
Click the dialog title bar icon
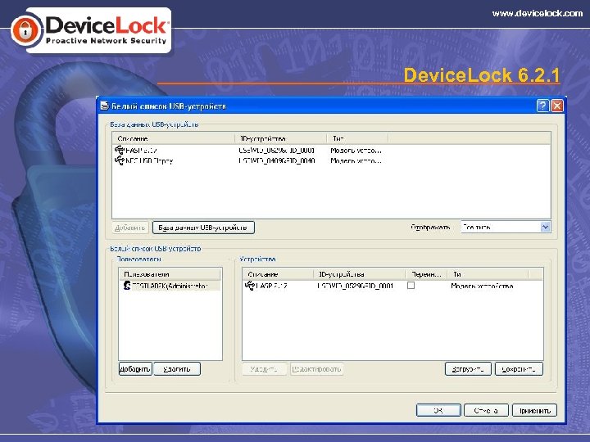[x=104, y=106]
